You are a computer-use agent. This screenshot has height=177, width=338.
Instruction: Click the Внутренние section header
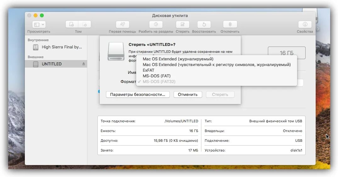(x=38, y=40)
